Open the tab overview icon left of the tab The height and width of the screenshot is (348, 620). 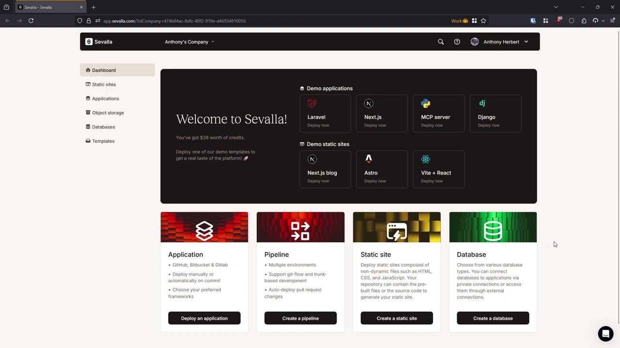pyautogui.click(x=6, y=7)
